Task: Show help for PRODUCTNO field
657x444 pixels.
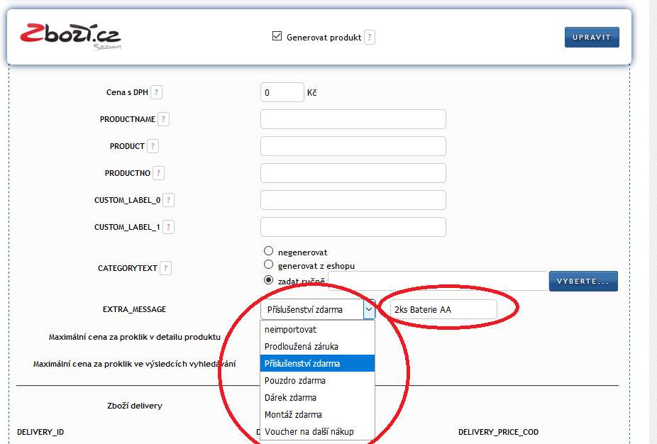Action: pyautogui.click(x=159, y=173)
